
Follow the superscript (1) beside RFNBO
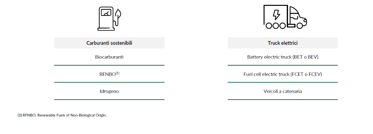click(117, 73)
